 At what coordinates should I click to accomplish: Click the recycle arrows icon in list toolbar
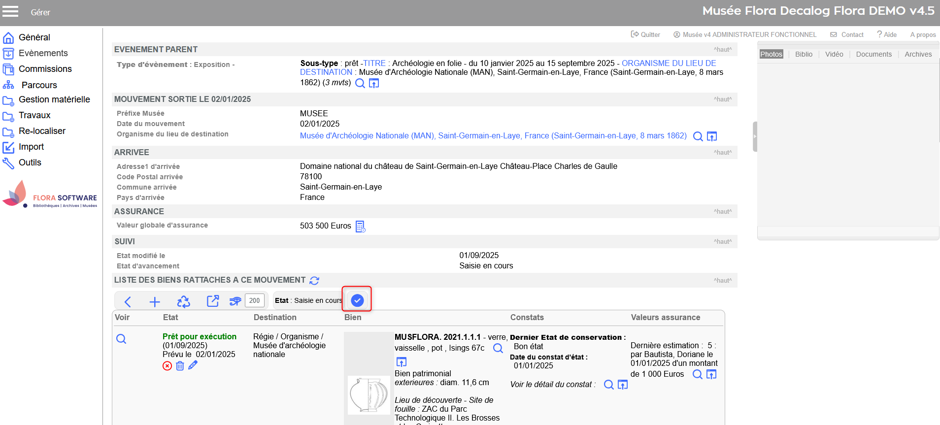[x=183, y=301]
